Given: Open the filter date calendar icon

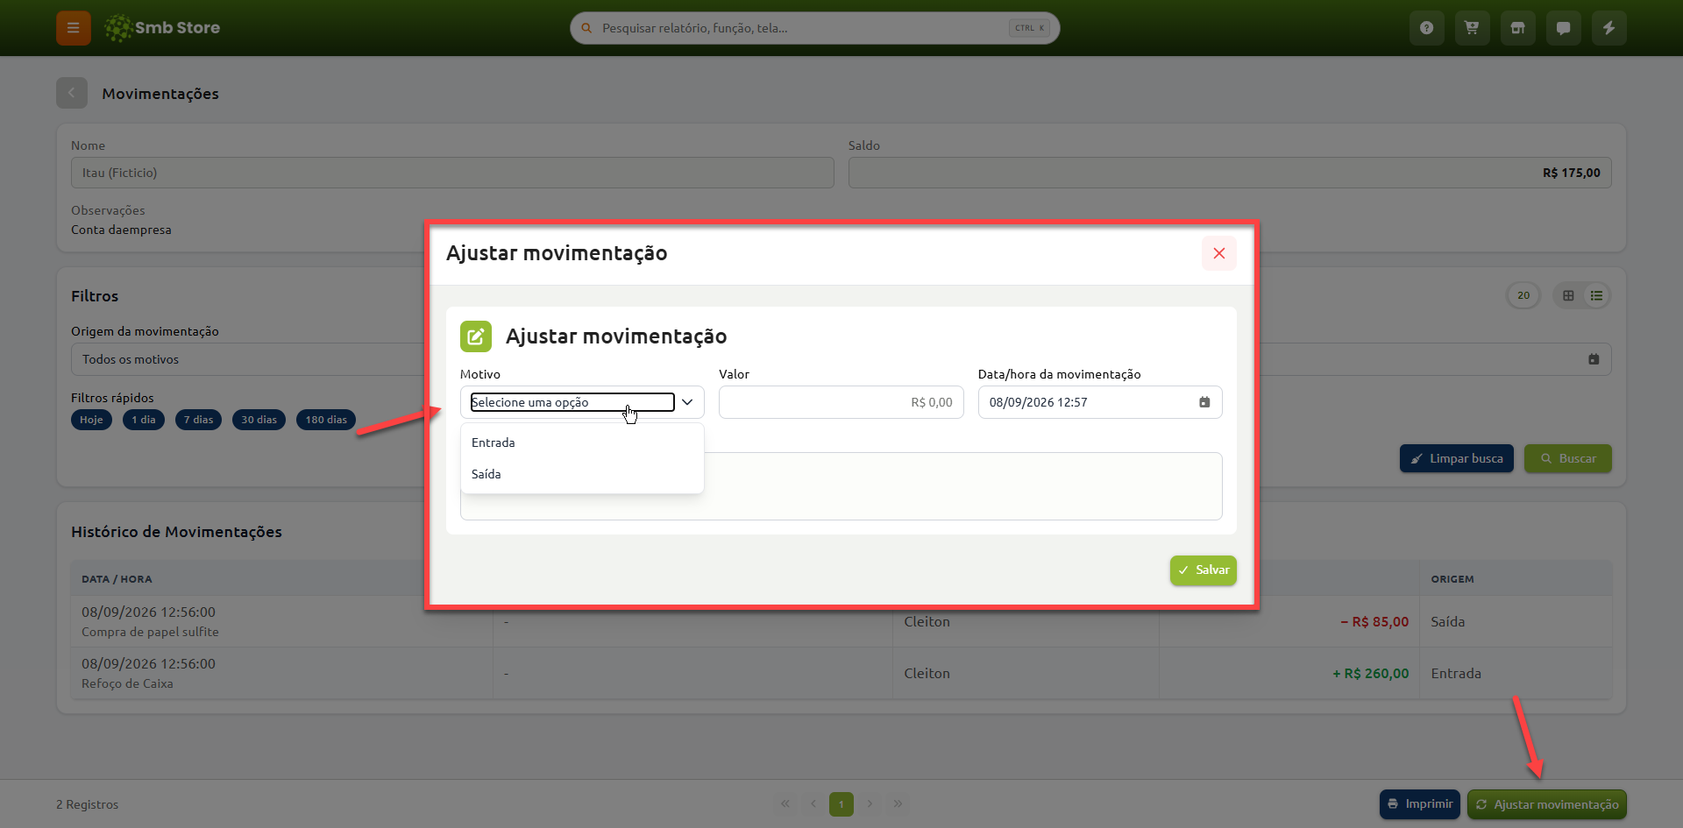Looking at the screenshot, I should [x=1594, y=359].
